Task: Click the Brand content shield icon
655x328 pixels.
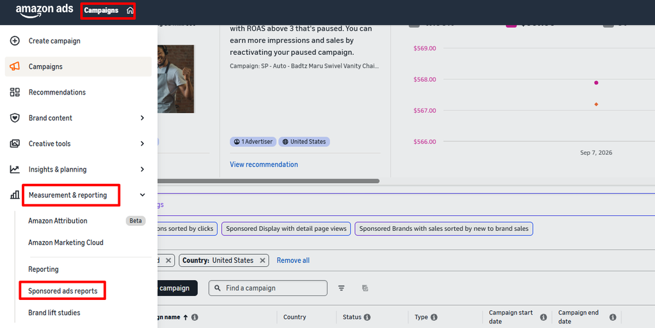Action: tap(15, 118)
